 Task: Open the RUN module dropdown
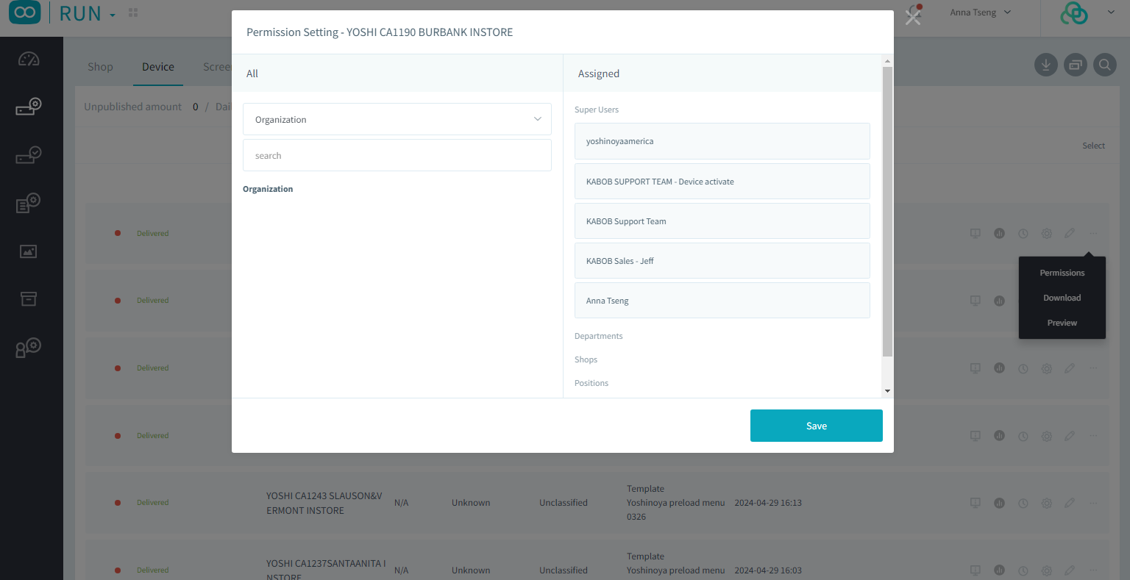[88, 13]
